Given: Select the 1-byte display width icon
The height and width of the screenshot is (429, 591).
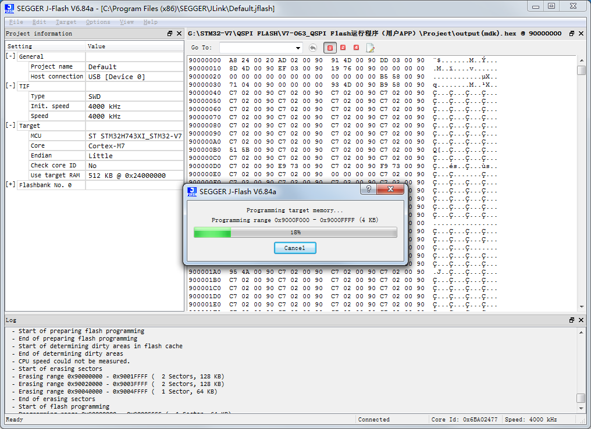Looking at the screenshot, I should [330, 48].
